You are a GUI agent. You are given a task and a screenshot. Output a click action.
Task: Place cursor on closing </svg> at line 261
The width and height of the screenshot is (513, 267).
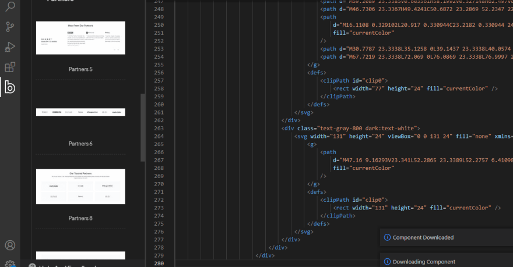(x=304, y=112)
